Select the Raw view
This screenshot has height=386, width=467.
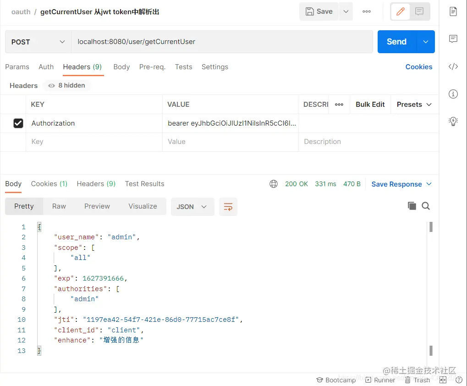pyautogui.click(x=59, y=206)
